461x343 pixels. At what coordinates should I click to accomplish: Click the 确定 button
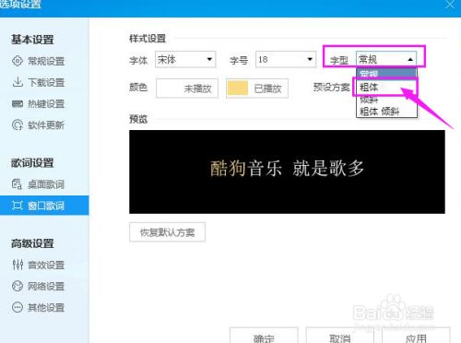264,336
